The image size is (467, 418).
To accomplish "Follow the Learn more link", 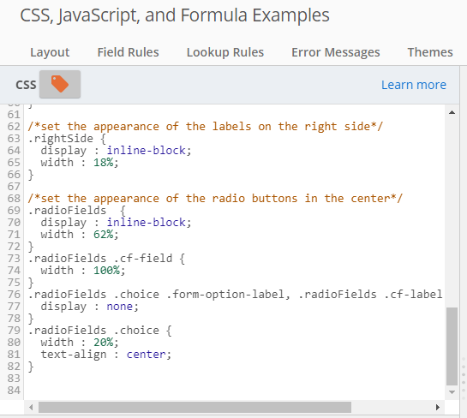I will tap(414, 85).
